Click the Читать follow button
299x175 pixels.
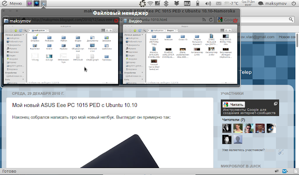pyautogui.click(x=234, y=105)
